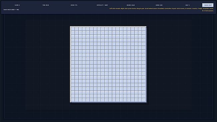This screenshot has width=217, height=122.
Task: Reveal the bottom-right corner cell of the board
Action: click(144, 100)
